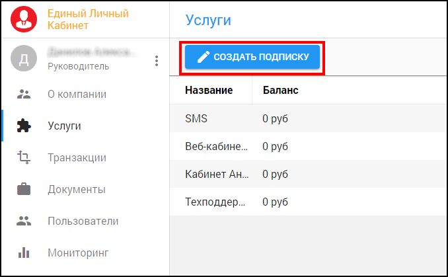Open the three-dot menu beside the user name
This screenshot has width=448, height=277.
point(157,61)
